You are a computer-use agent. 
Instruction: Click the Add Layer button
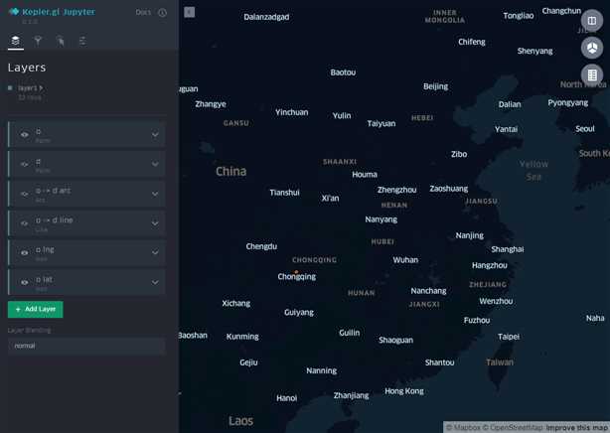click(x=36, y=309)
